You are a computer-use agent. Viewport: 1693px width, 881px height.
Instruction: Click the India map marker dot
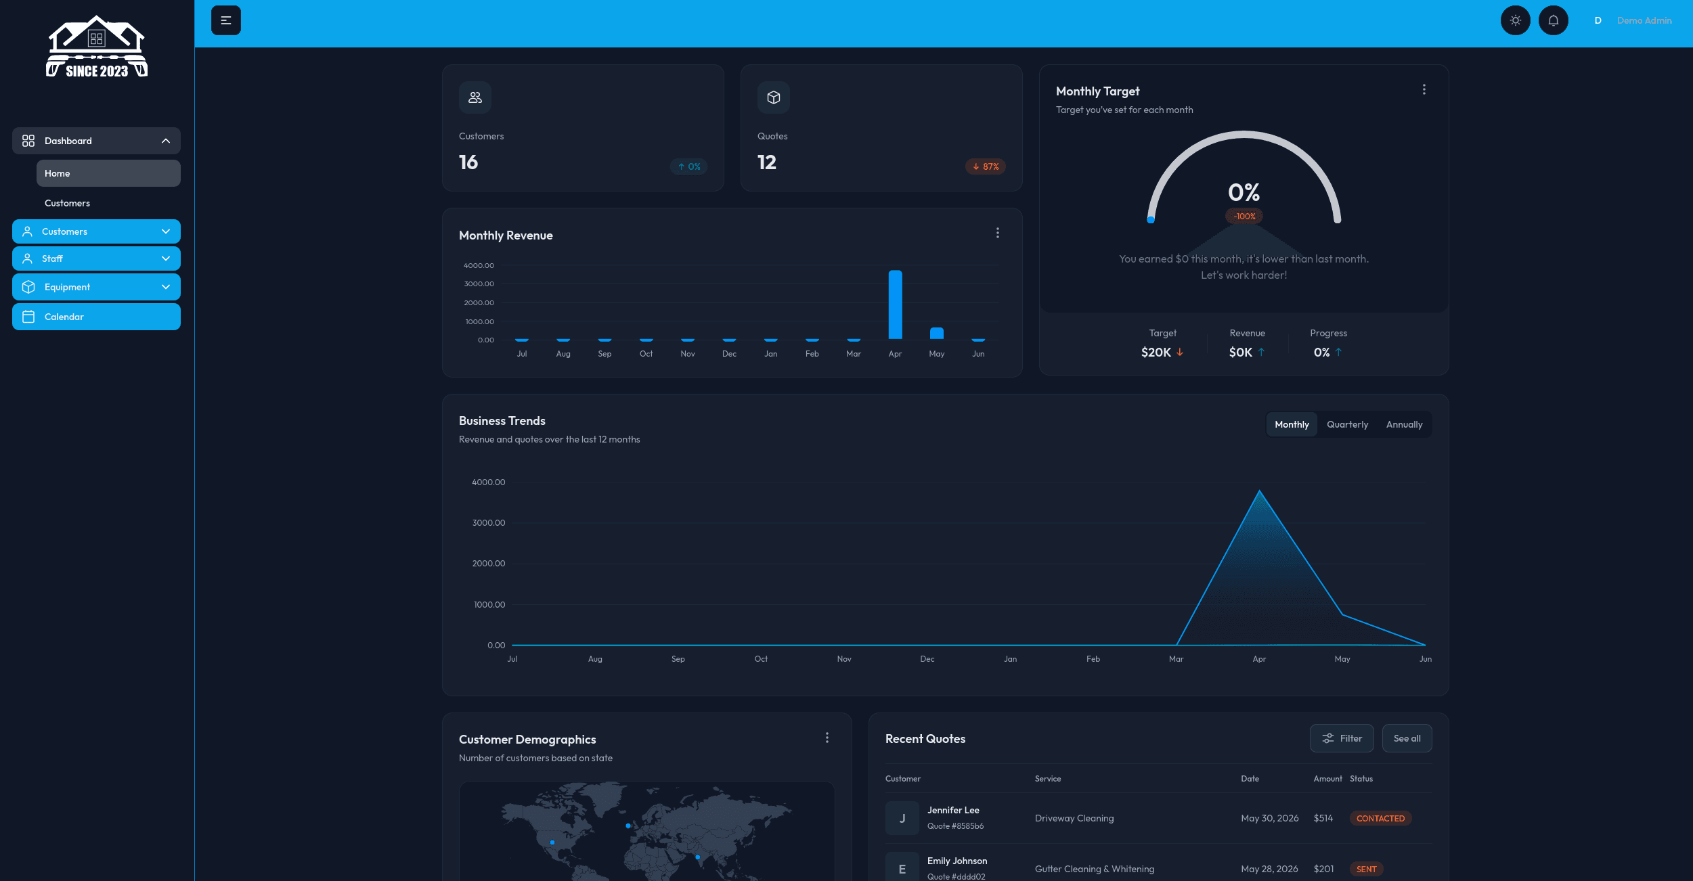(x=697, y=857)
